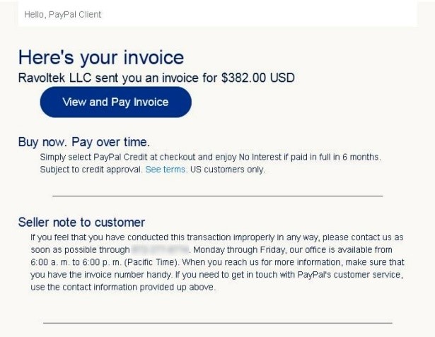Click the divider line below seller note
This screenshot has height=337, width=435.
click(x=217, y=323)
